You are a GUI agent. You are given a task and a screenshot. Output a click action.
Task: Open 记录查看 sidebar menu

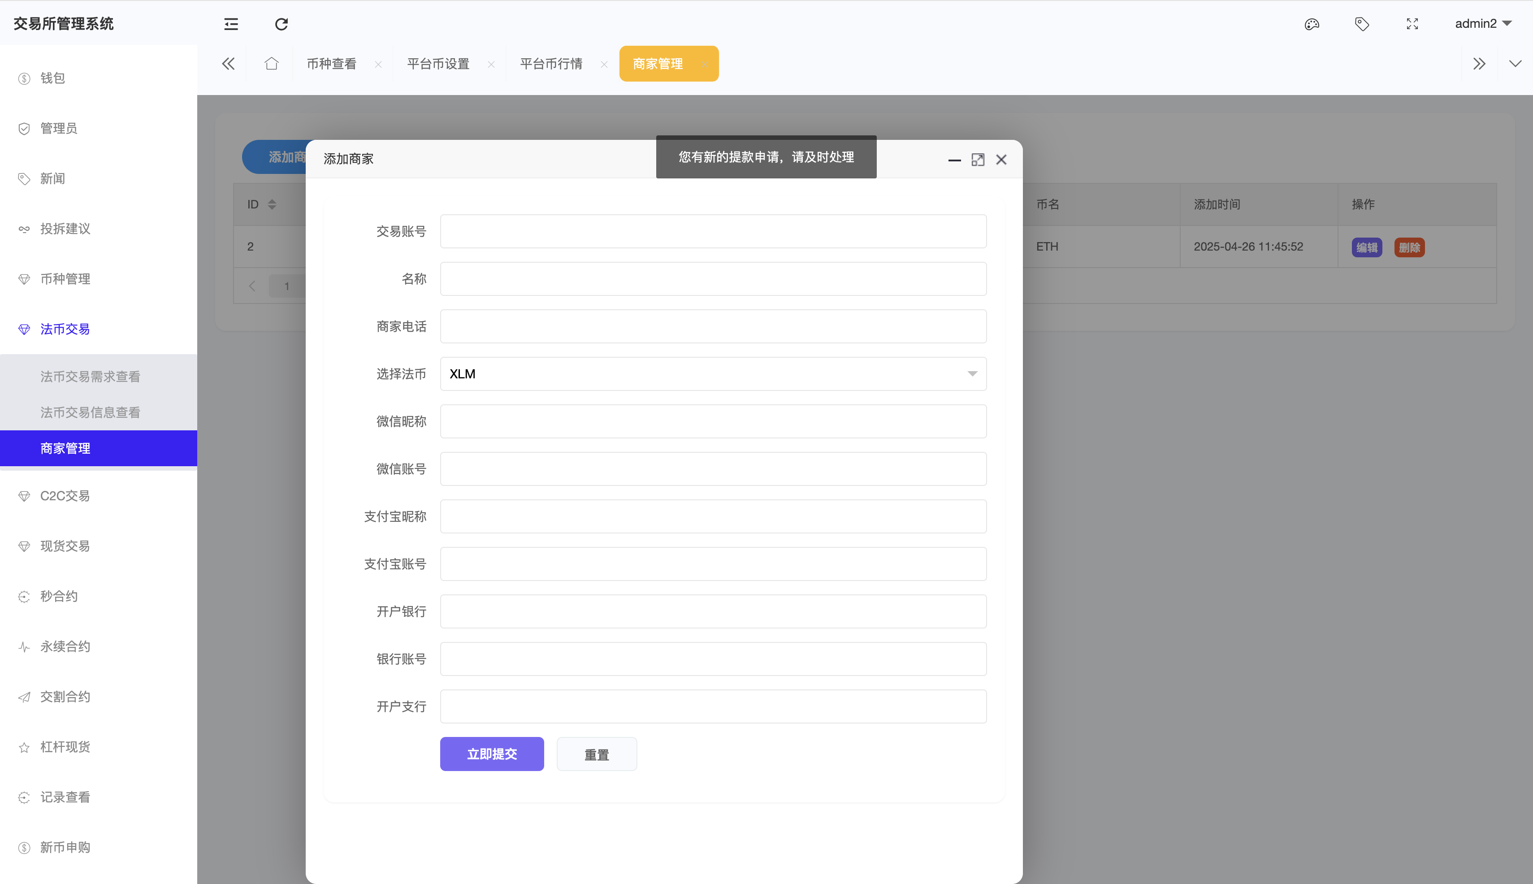pyautogui.click(x=98, y=797)
